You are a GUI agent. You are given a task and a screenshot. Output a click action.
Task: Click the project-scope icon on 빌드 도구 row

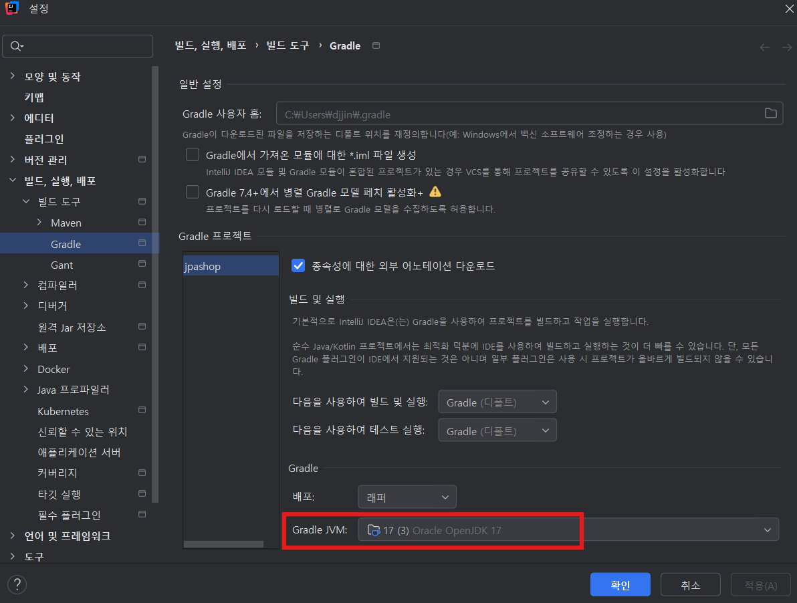(142, 201)
